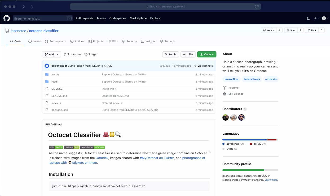The image size is (330, 196).
Task: Open the Octodex link in README
Action: pos(102,158)
